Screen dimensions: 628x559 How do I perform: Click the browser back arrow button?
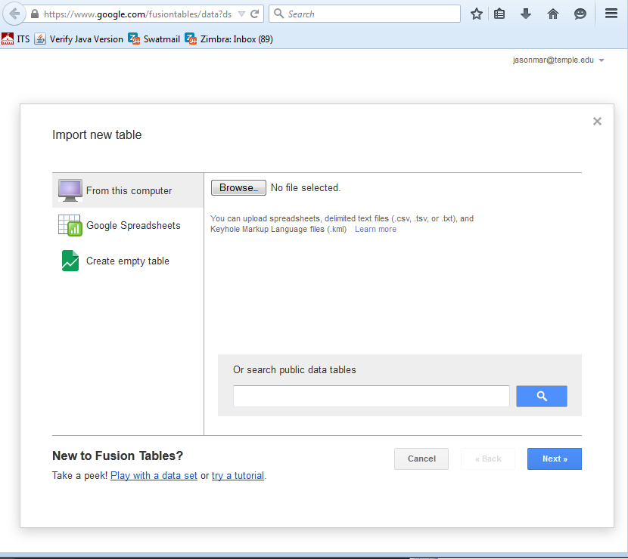coord(14,14)
